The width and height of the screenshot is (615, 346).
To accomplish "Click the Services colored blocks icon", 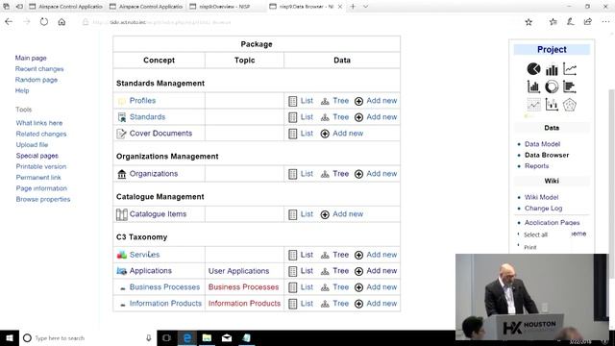I will pos(122,255).
